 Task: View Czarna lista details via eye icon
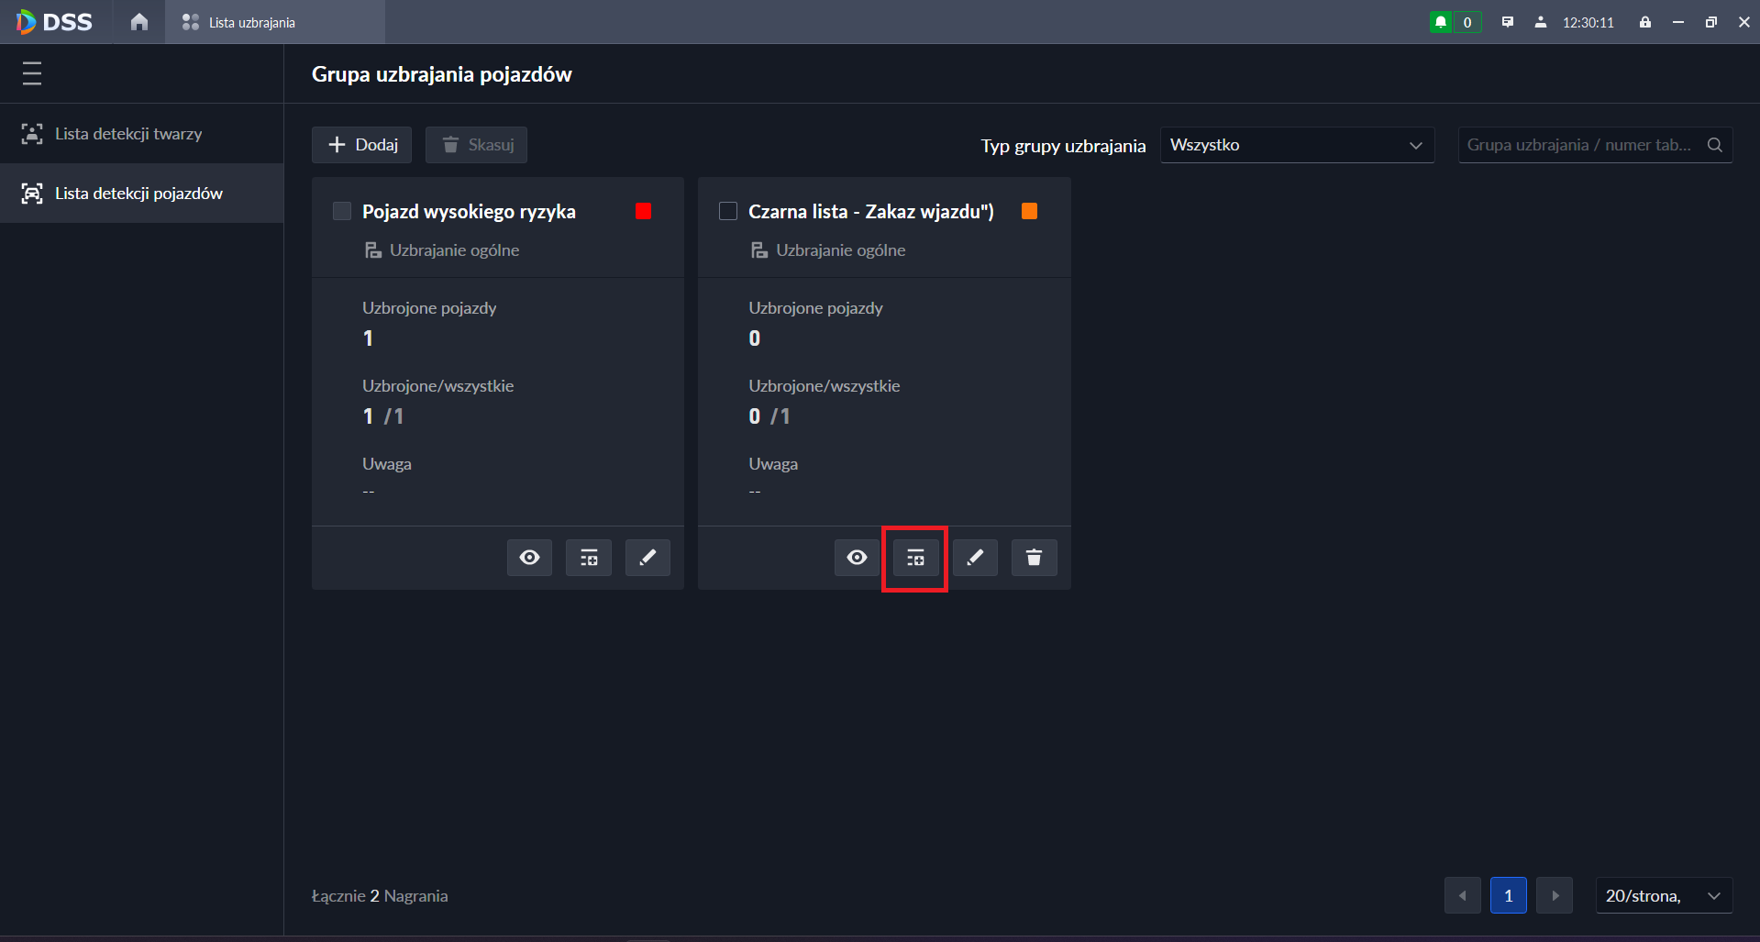[x=857, y=558]
